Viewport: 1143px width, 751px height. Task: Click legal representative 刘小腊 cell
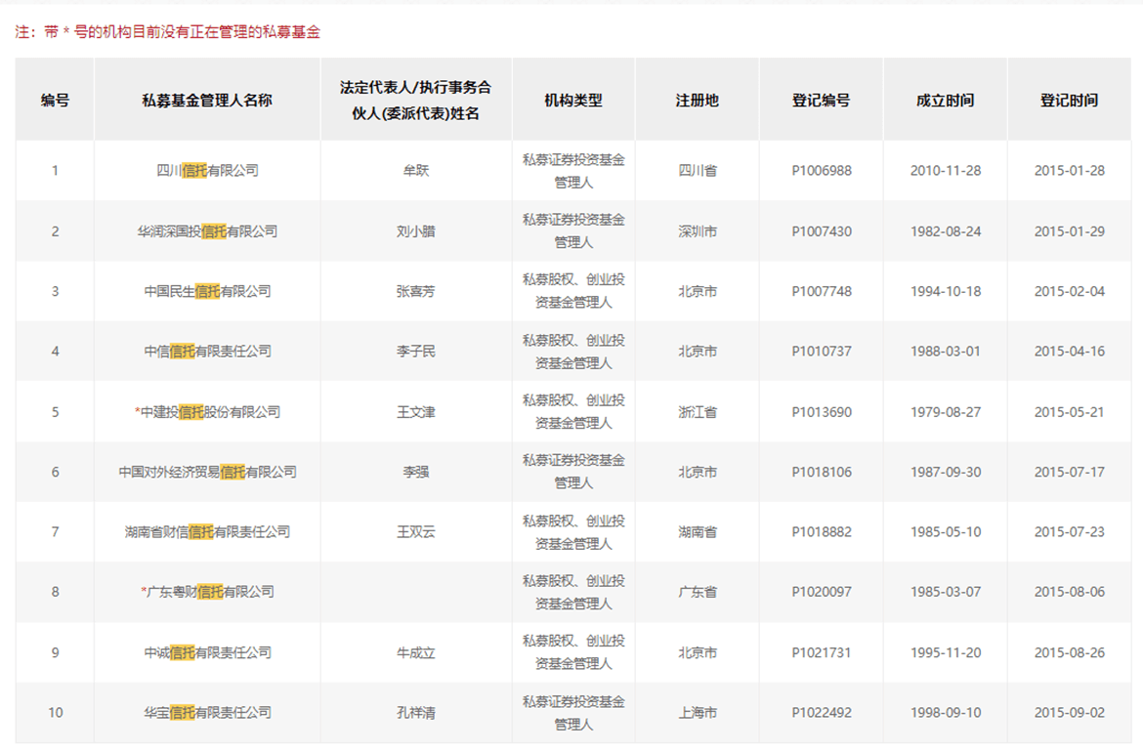click(x=415, y=231)
